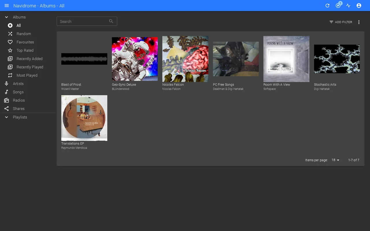Click the Songs music note icon
370x231 pixels.
[6, 92]
